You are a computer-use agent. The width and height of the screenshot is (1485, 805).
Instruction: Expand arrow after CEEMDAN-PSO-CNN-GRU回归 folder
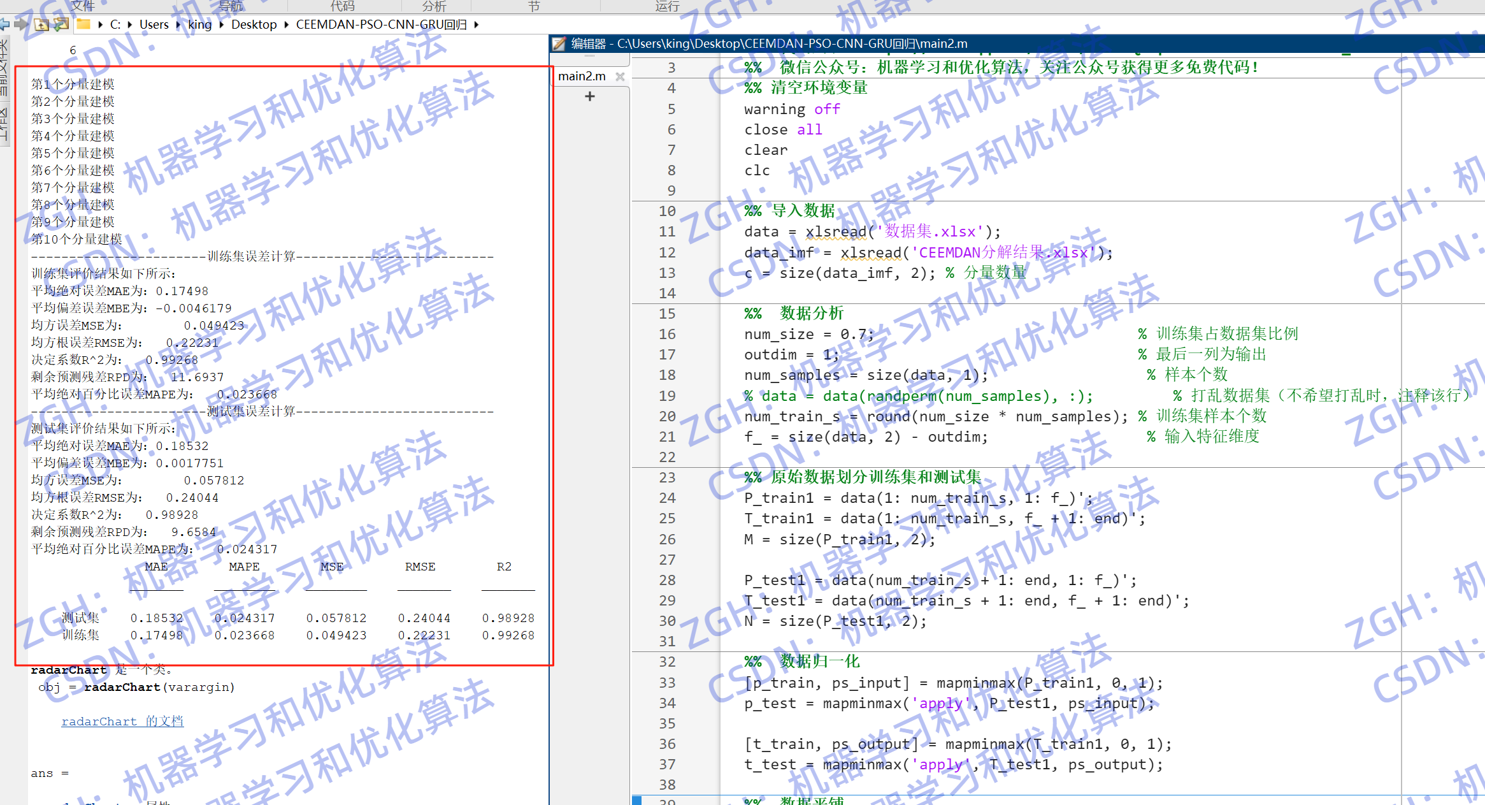pos(476,25)
